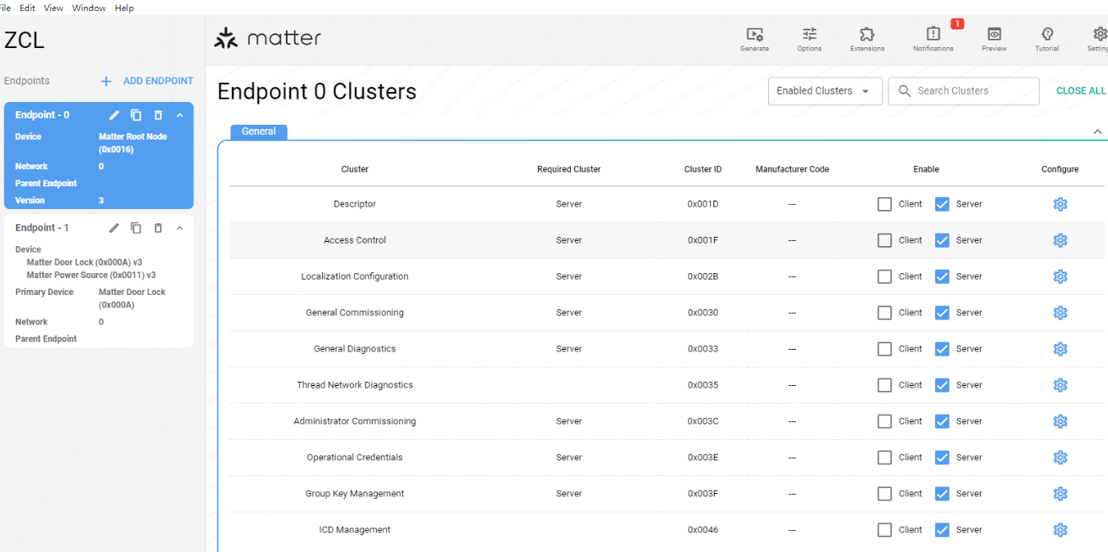1108x552 pixels.
Task: Duplicate Endpoint - 1 with the copy icon
Action: (x=136, y=228)
